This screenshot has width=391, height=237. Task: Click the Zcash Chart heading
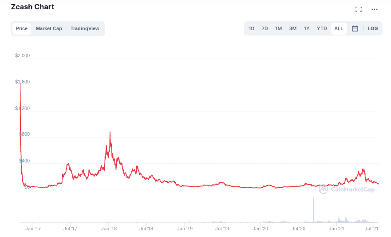click(32, 7)
